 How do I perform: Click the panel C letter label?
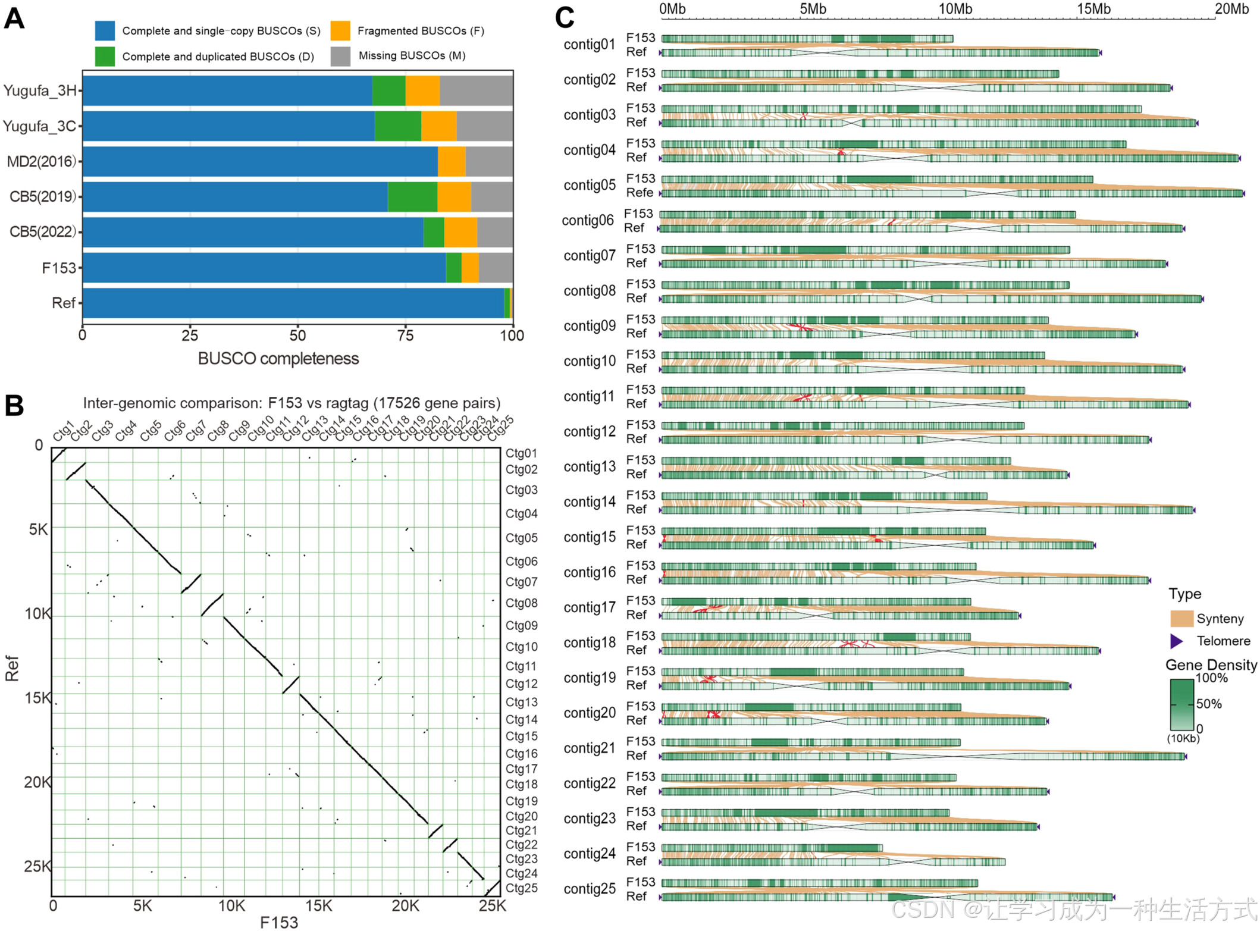(564, 18)
